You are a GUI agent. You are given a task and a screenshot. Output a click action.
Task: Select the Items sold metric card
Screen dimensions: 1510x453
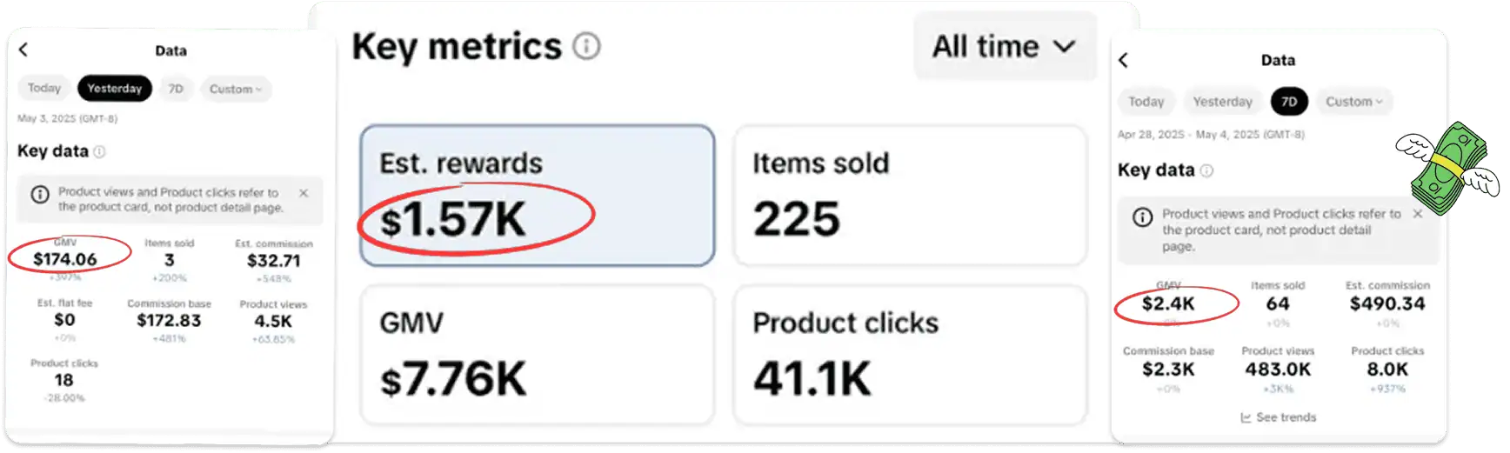point(910,196)
